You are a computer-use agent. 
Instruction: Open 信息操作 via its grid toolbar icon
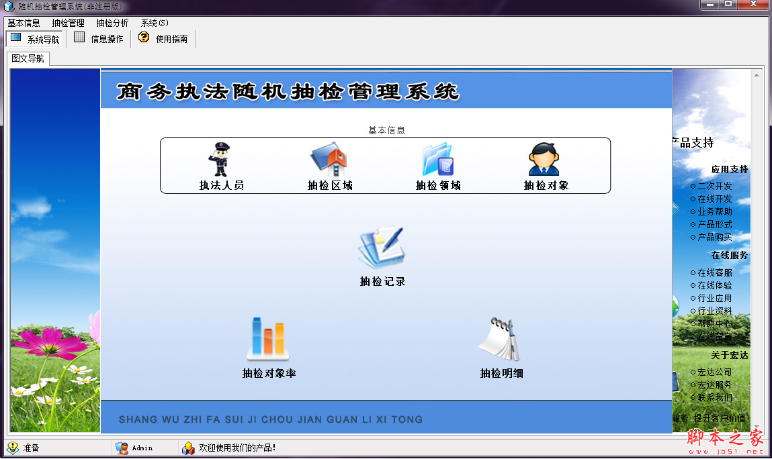[x=78, y=38]
